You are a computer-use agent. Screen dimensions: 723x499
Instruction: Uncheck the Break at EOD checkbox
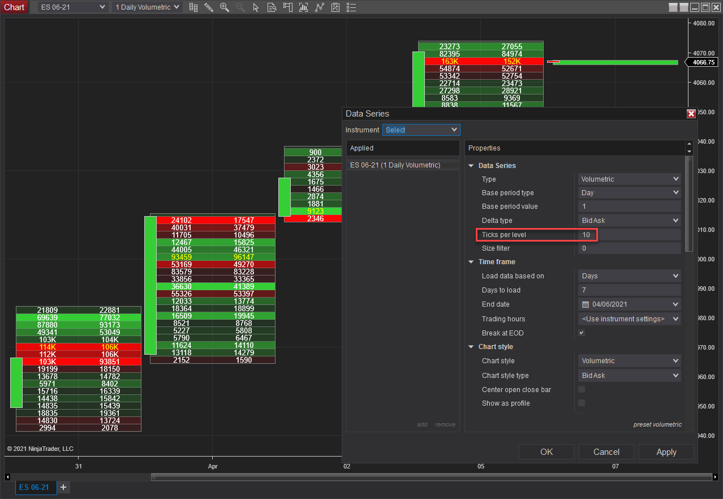coord(582,333)
